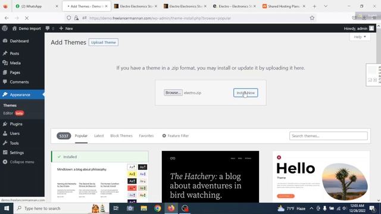Click the WordPress logo in admin bar

tap(5, 28)
